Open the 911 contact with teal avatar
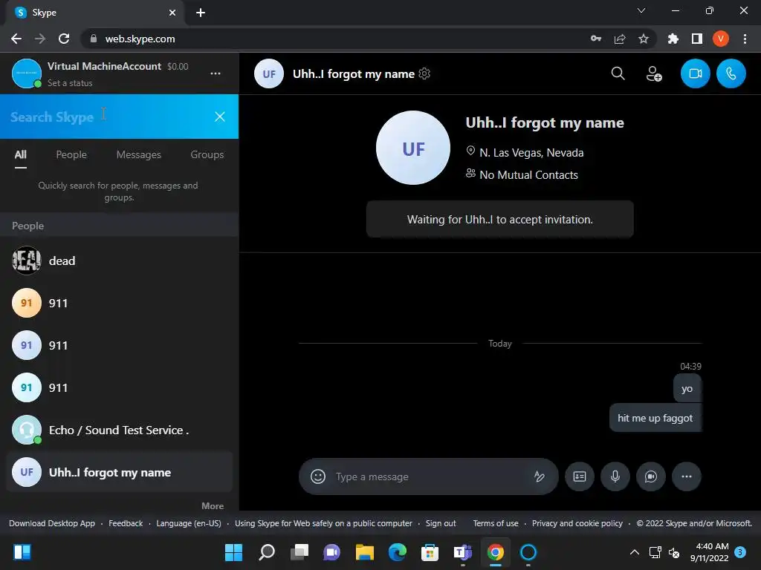The image size is (761, 570). (120, 387)
